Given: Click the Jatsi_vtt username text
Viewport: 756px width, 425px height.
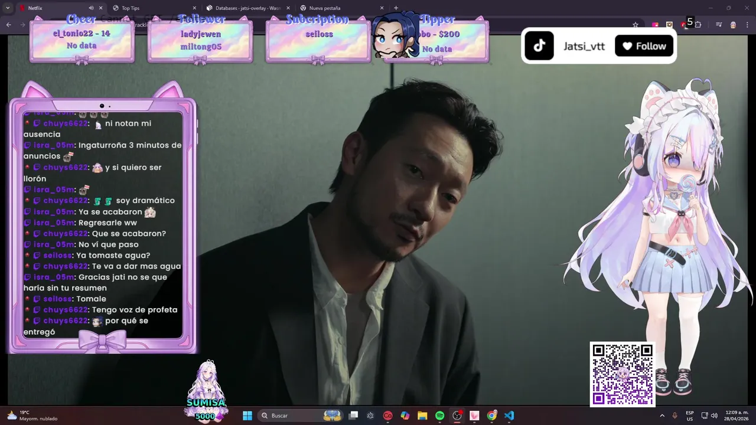Looking at the screenshot, I should (584, 46).
